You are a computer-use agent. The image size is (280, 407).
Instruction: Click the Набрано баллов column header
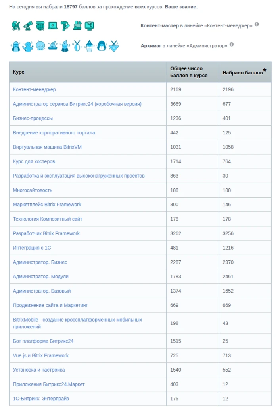(x=244, y=72)
